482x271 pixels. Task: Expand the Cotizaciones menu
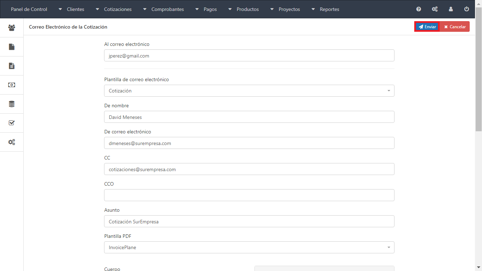114,9
